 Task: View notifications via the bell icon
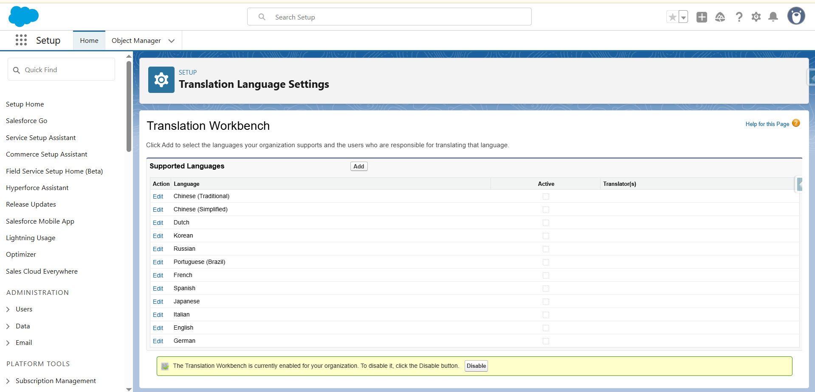(x=773, y=17)
